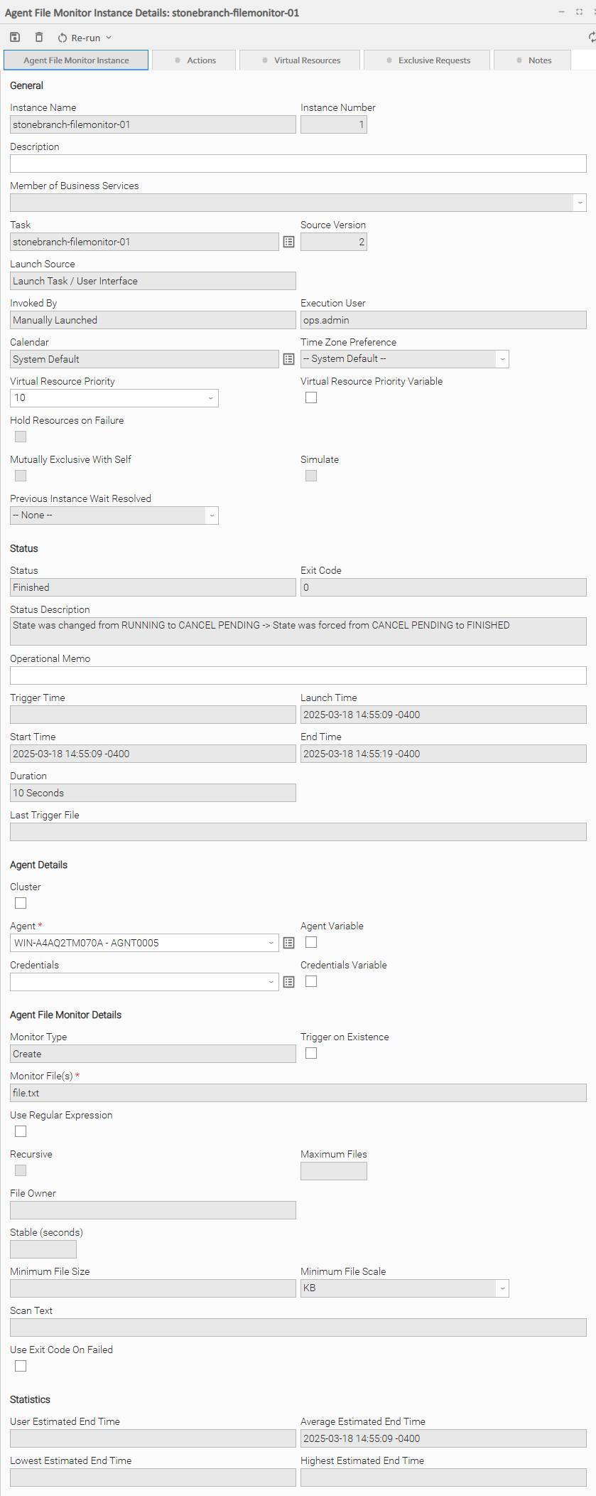Open Calendar details icon beside System Default

point(288,359)
